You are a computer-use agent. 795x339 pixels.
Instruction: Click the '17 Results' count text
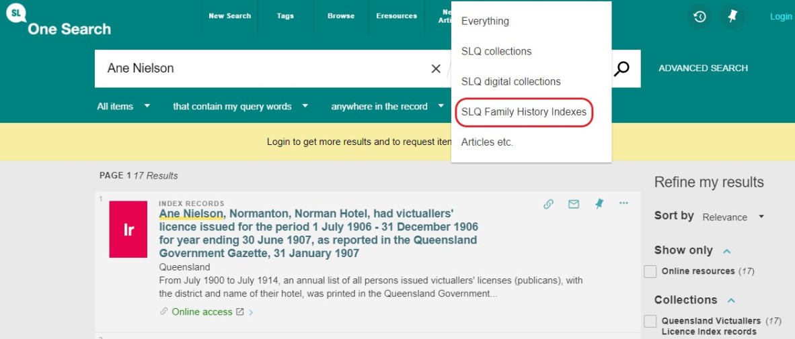(155, 176)
